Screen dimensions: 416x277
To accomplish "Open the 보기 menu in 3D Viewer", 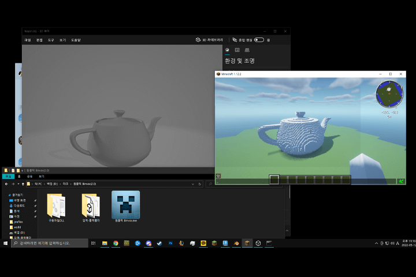I will click(x=62, y=40).
